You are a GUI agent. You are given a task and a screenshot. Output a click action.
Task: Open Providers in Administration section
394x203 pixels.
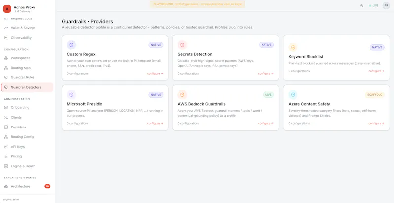pyautogui.click(x=27, y=127)
